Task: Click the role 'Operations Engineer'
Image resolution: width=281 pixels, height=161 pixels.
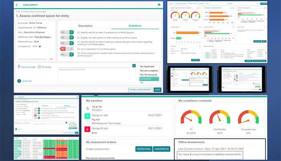Action: click(35, 32)
